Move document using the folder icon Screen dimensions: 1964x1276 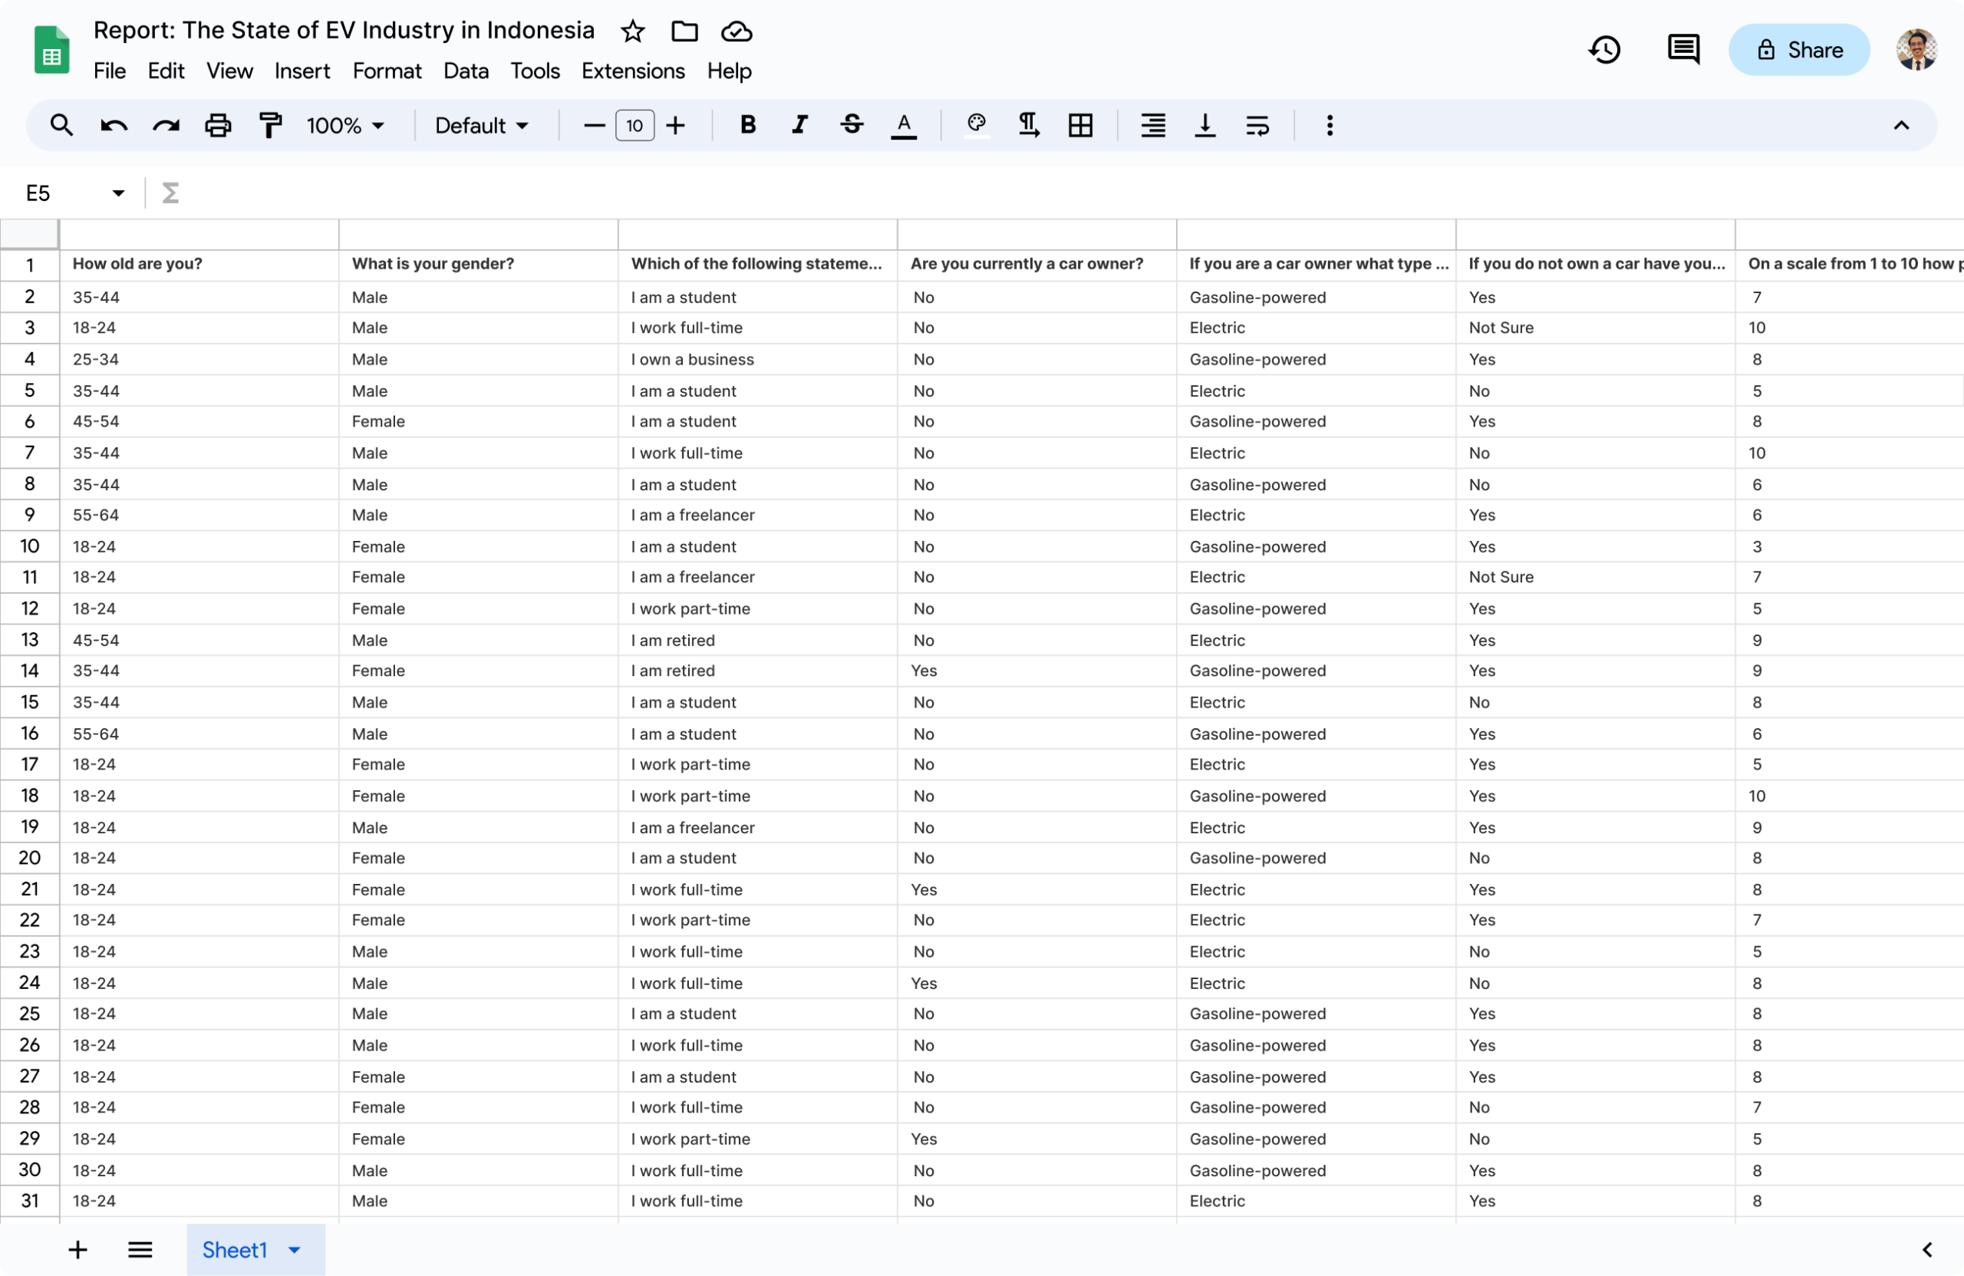click(684, 31)
